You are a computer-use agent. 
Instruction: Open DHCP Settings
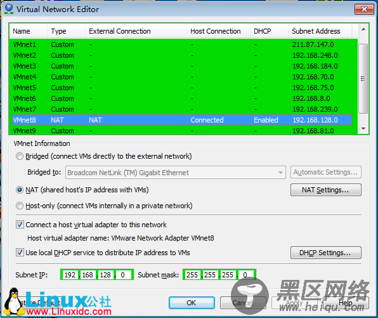(x=326, y=253)
